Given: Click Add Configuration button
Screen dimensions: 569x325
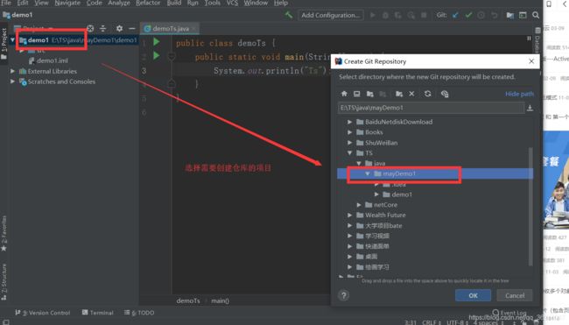Looking at the screenshot, I should tap(331, 15).
